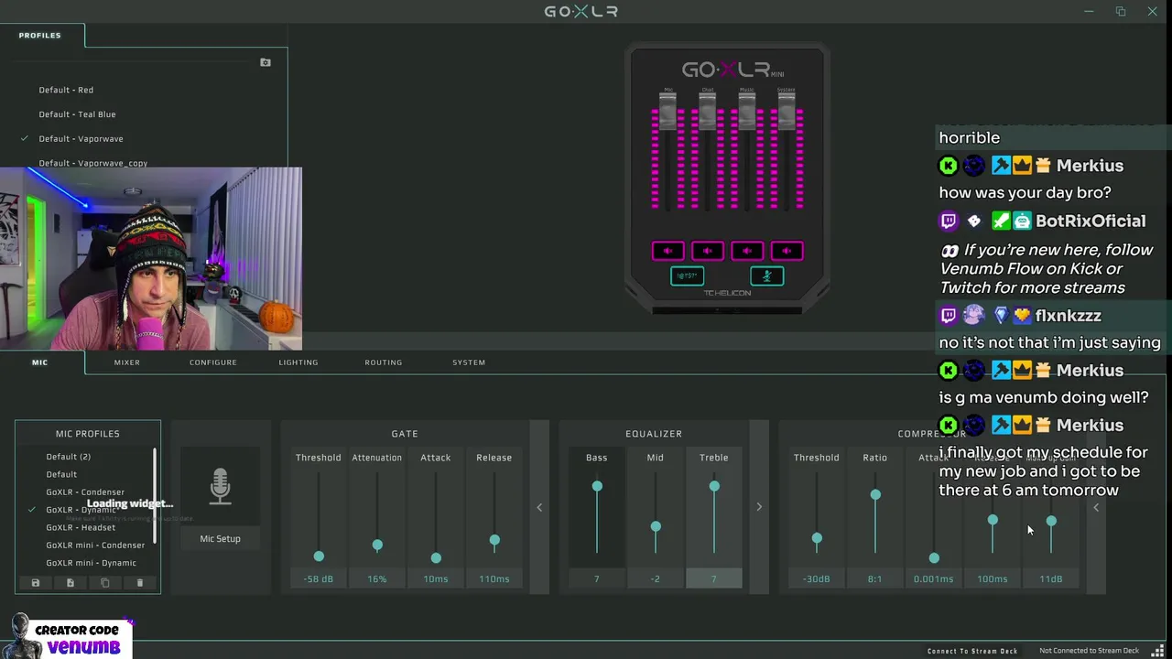This screenshot has height=659, width=1172.
Task: Click the microphone icon above Mic Setup
Action: click(x=220, y=488)
